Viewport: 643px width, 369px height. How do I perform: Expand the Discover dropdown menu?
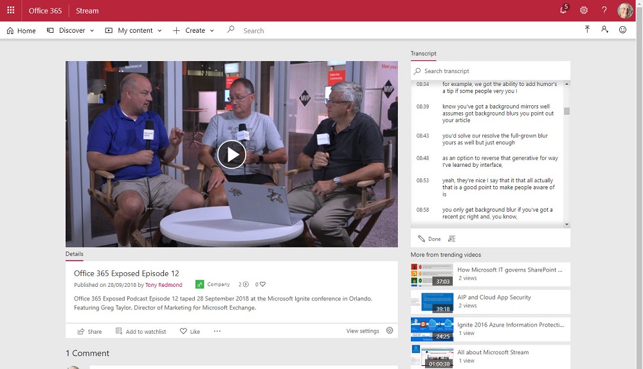tap(71, 30)
